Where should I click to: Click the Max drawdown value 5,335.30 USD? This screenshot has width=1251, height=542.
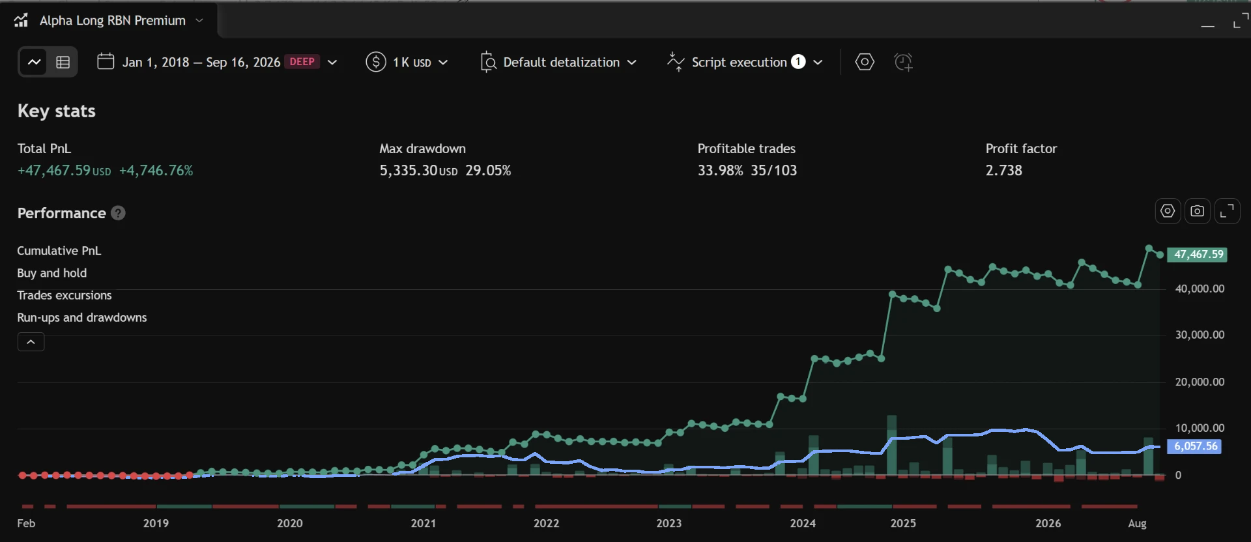tap(419, 171)
